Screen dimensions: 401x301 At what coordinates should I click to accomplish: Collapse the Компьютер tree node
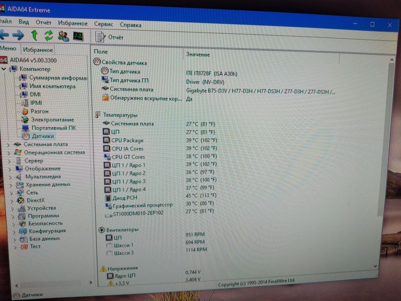tap(4, 69)
